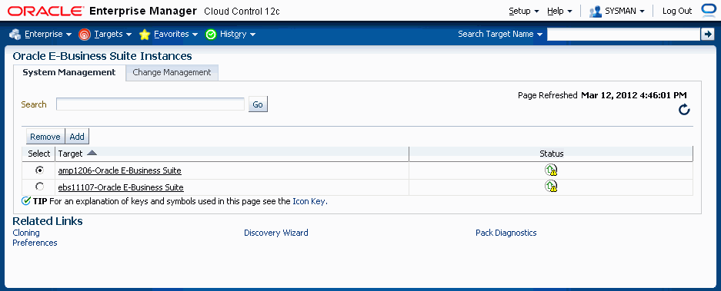Click the Oracle E-Business Suite Instances heading

102,56
